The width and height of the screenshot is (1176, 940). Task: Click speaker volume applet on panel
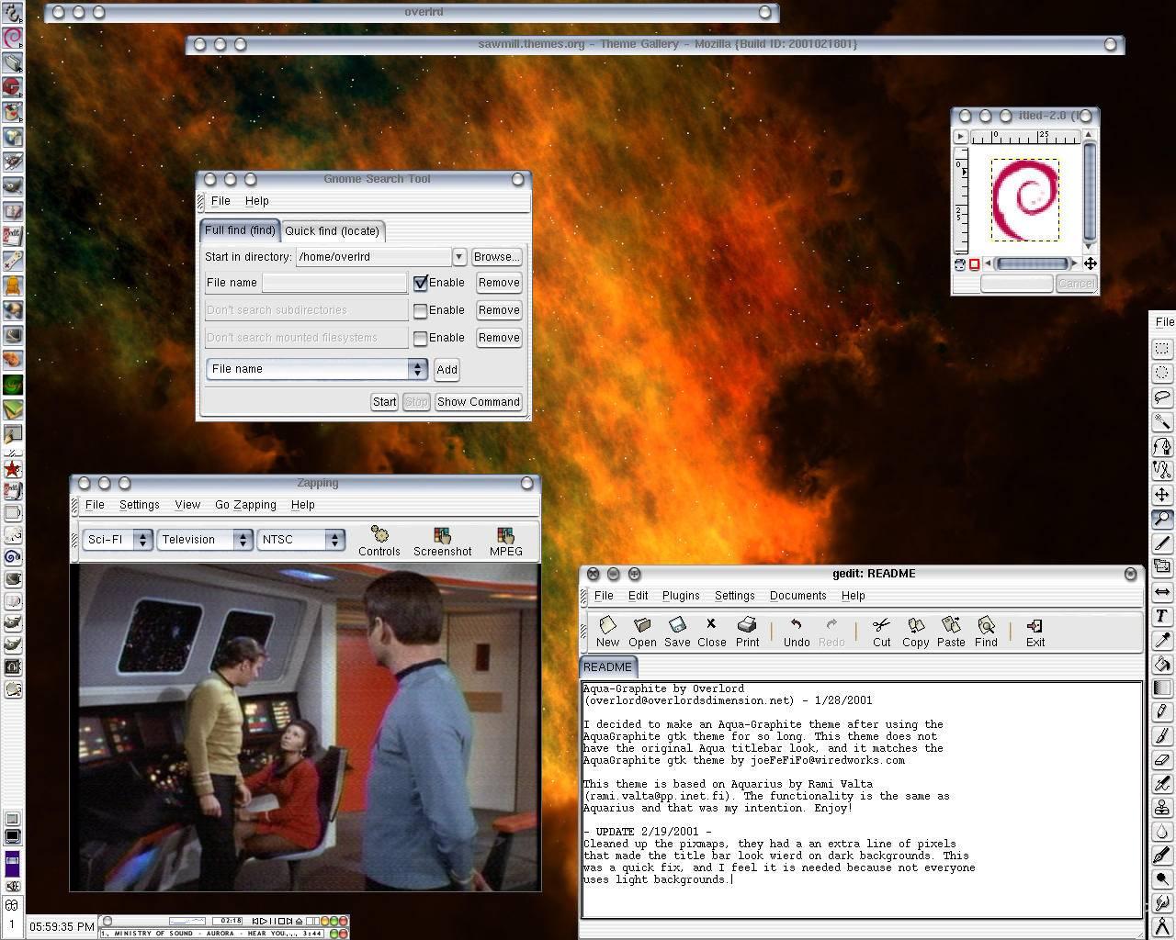[13, 886]
